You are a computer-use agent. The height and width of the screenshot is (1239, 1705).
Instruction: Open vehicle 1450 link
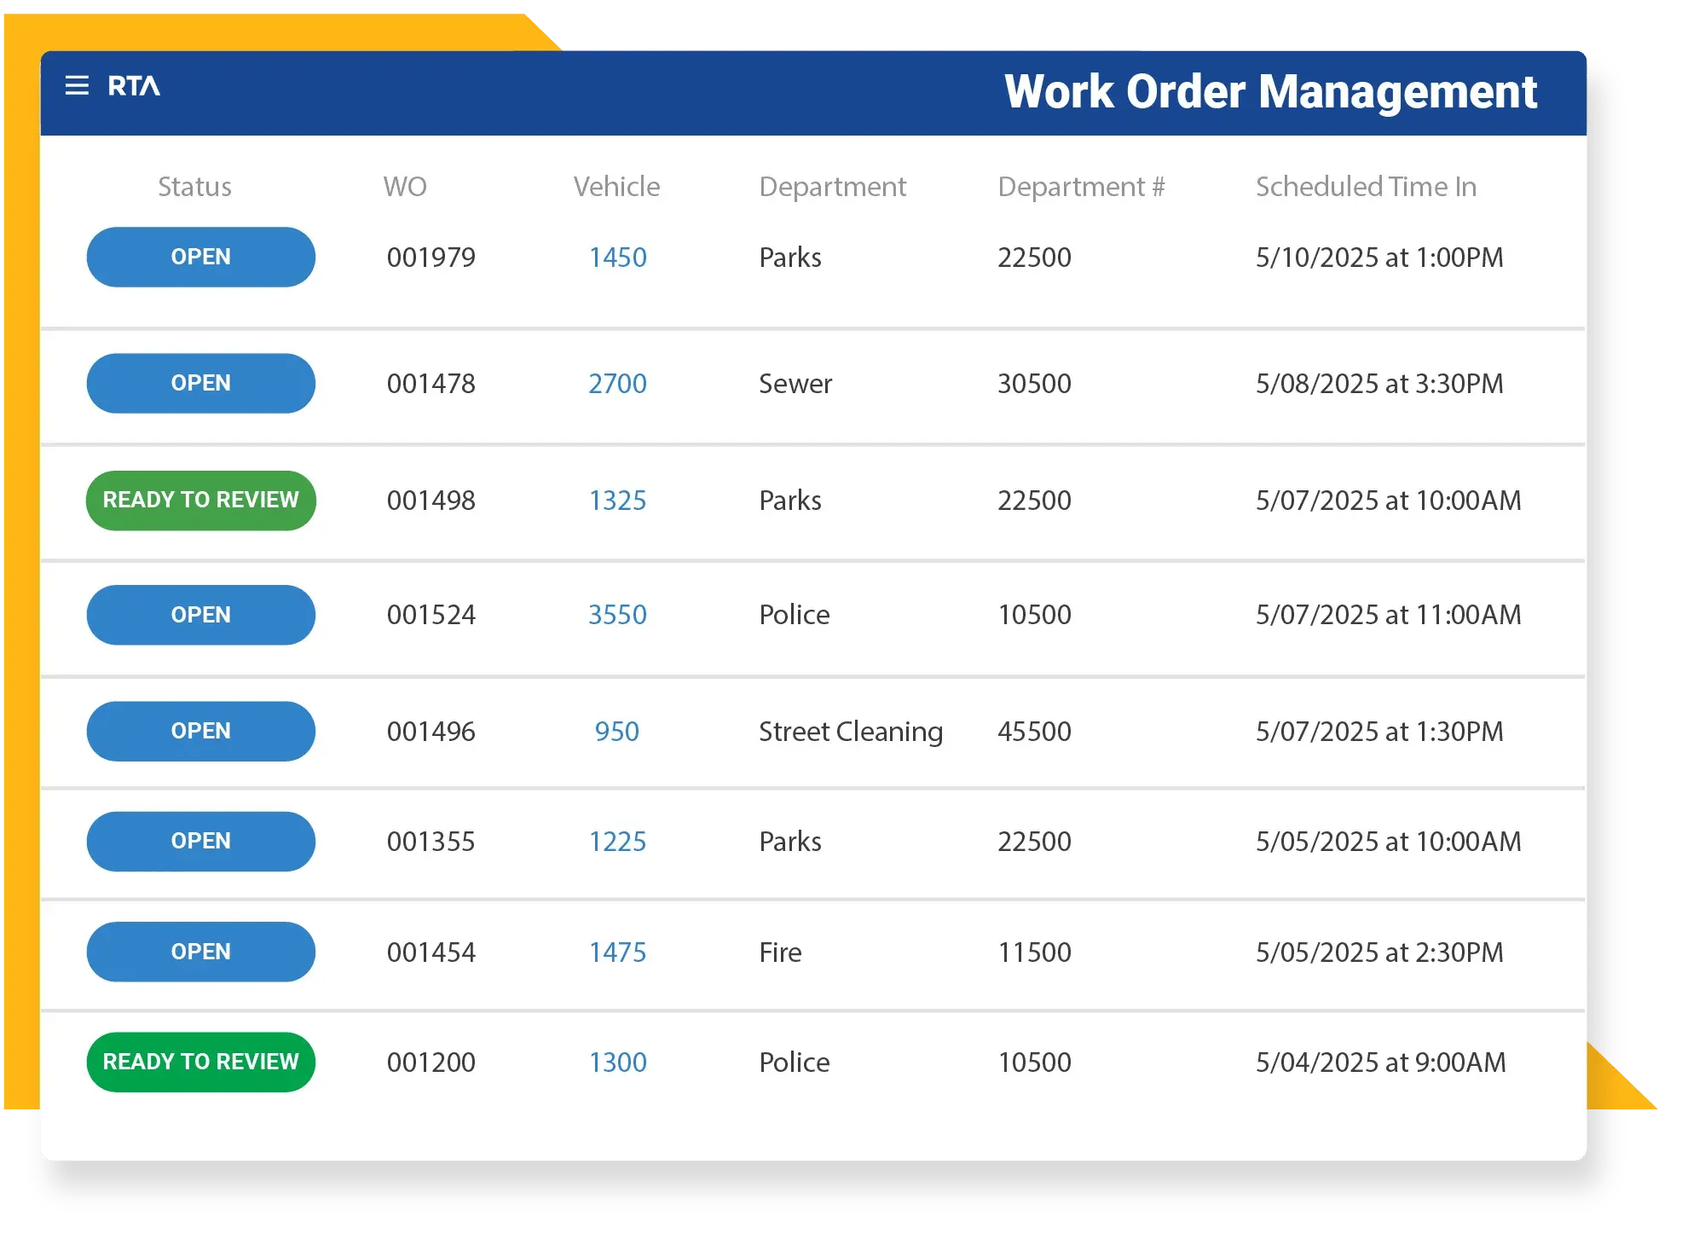tap(618, 258)
